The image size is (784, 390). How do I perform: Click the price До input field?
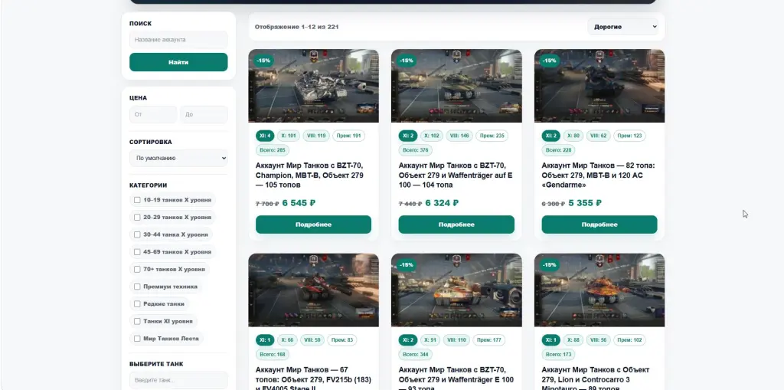[x=204, y=114]
